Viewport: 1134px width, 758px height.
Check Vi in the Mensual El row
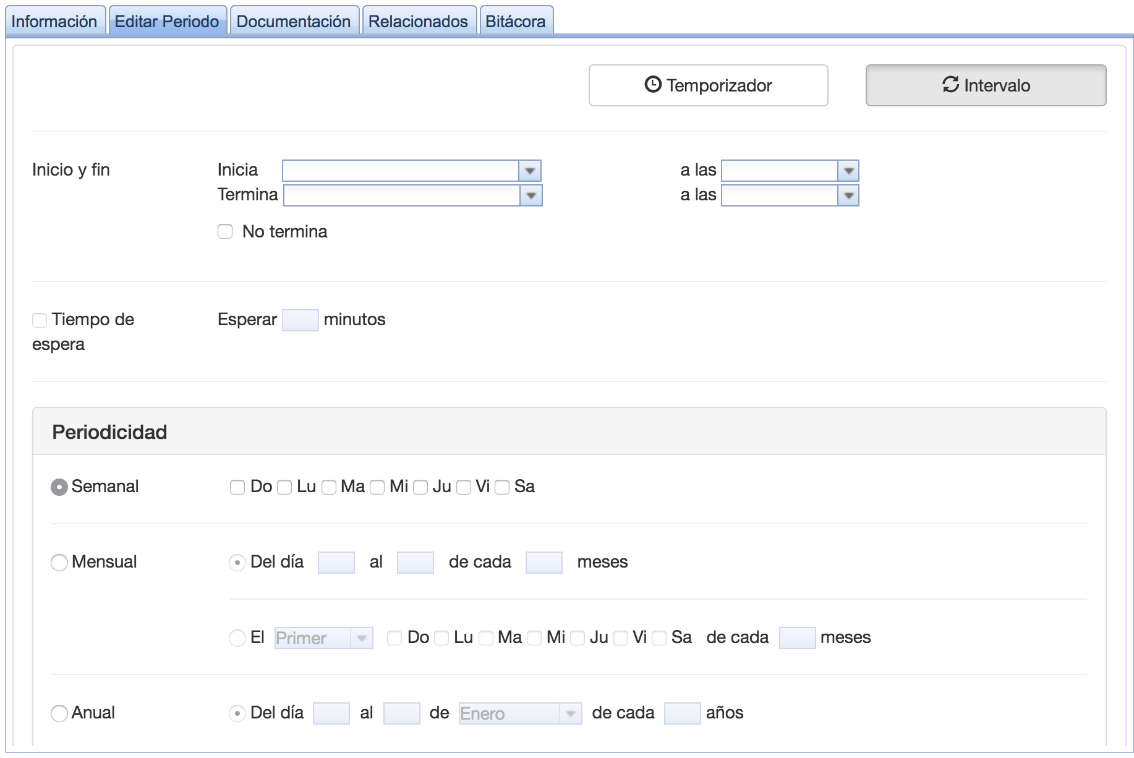(x=621, y=638)
